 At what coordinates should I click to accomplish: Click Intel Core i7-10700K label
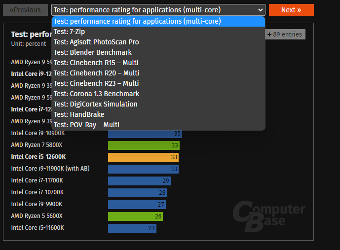tap(38, 192)
